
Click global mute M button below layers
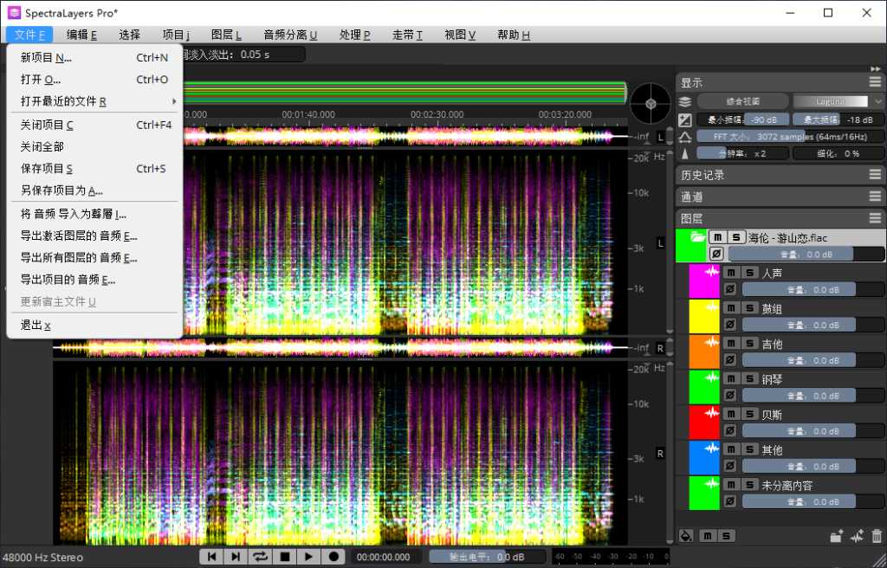click(707, 536)
